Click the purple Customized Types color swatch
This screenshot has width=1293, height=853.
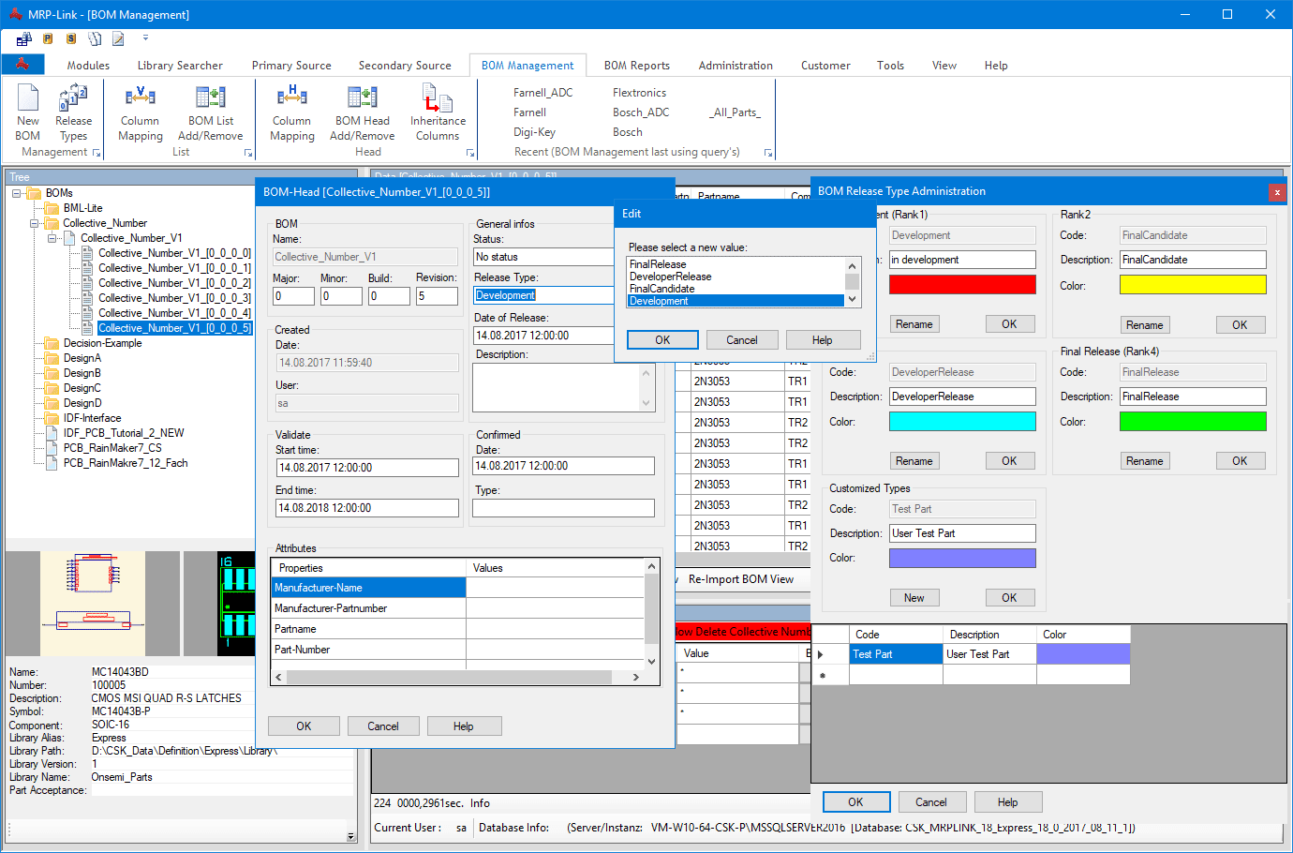coord(962,558)
